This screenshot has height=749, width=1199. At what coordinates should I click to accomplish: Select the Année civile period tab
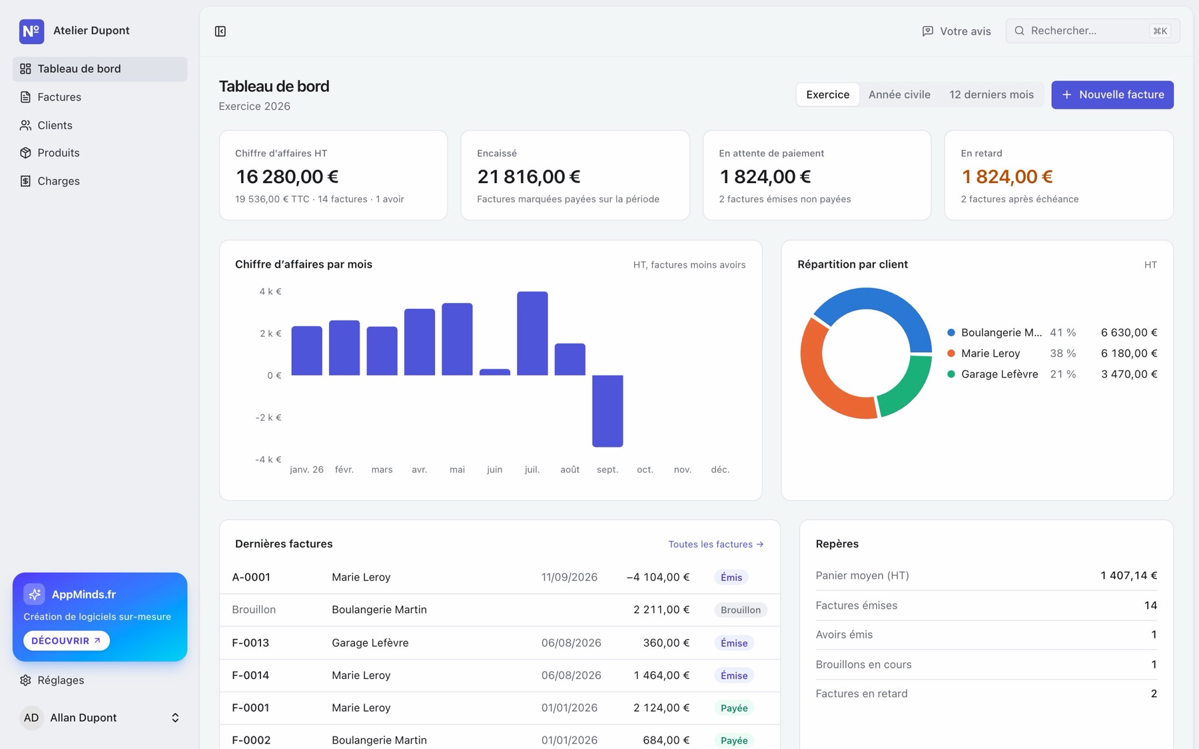(899, 95)
